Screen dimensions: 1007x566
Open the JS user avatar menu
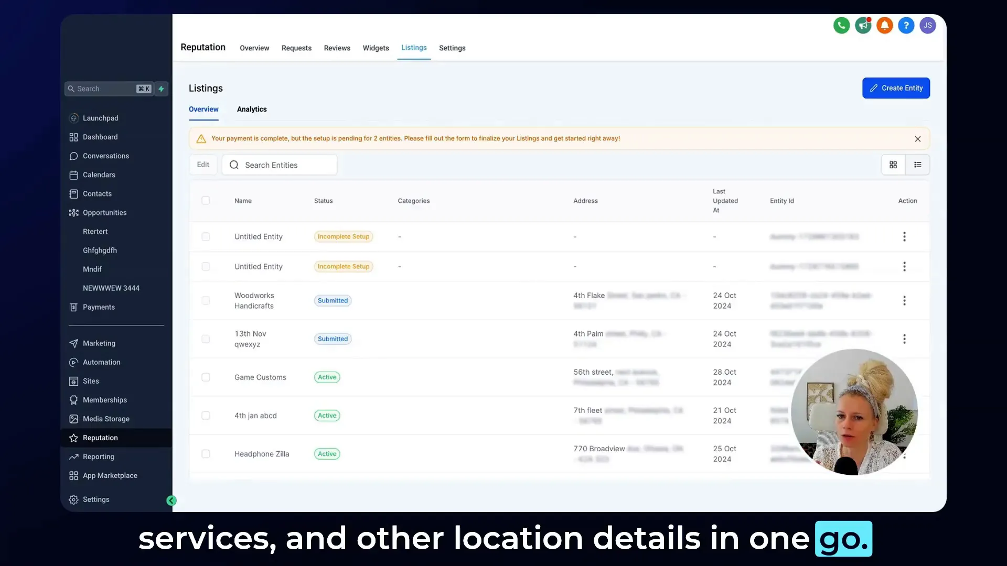click(927, 25)
